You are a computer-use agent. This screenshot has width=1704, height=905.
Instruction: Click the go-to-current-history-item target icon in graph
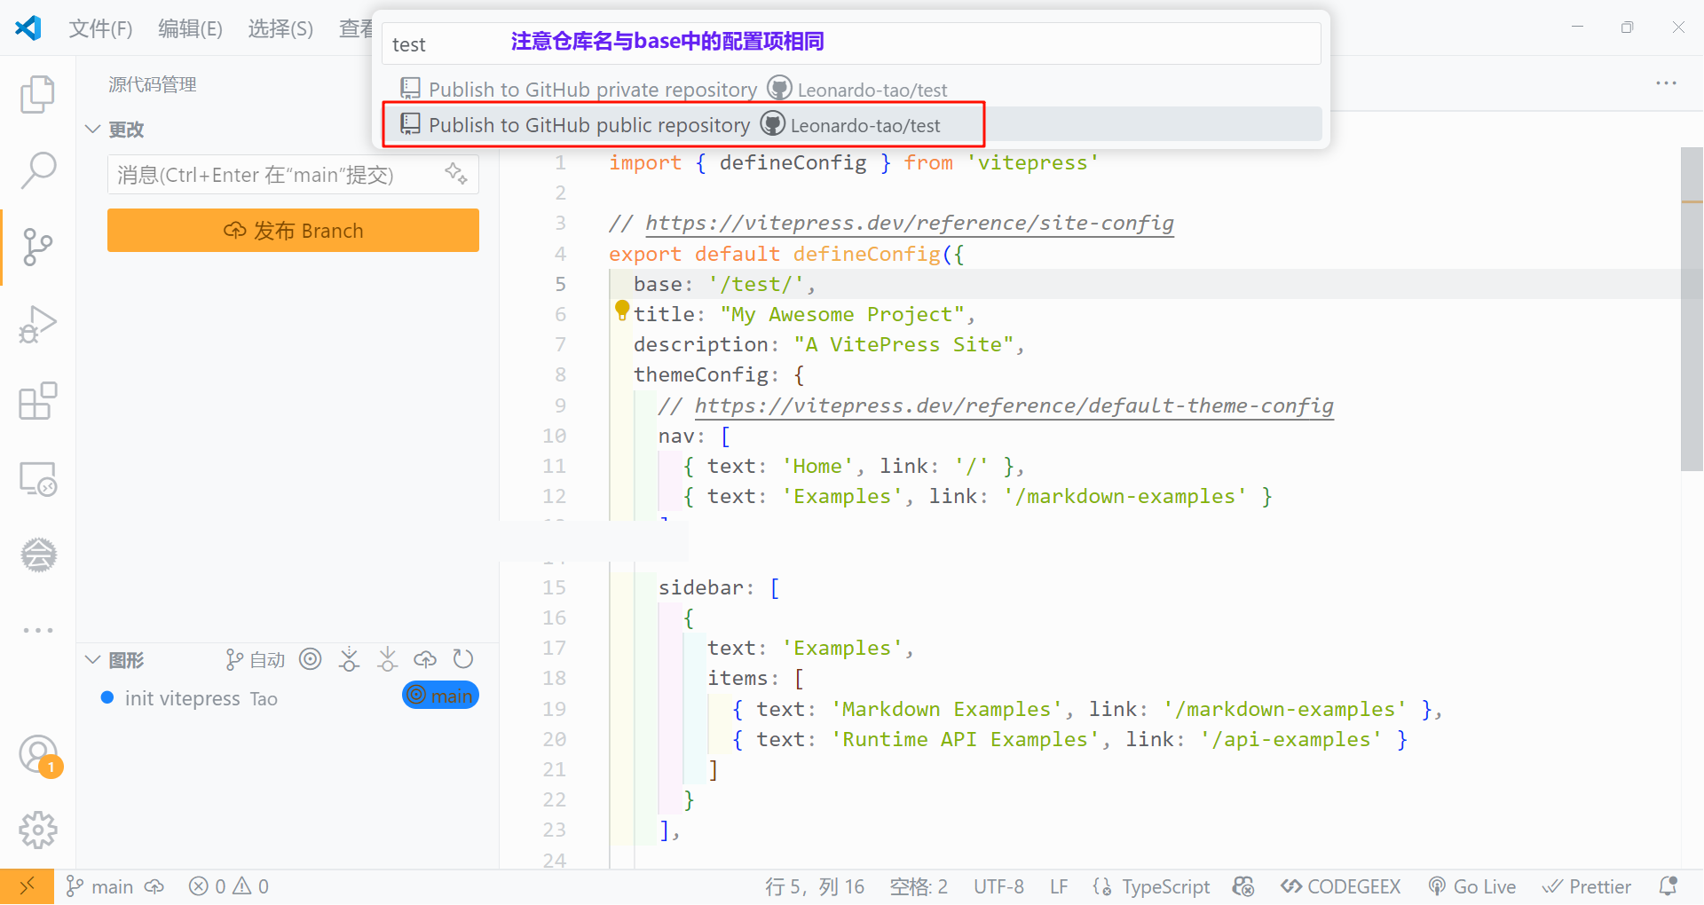tap(310, 659)
